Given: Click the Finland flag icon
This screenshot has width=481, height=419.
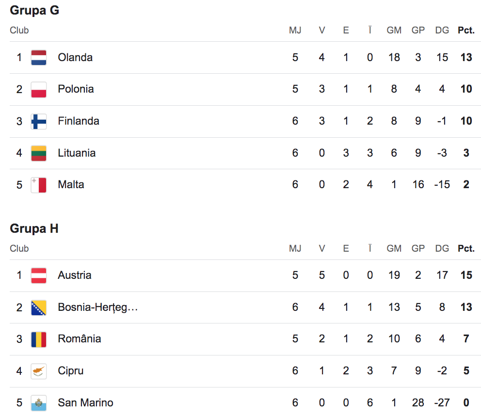Looking at the screenshot, I should 39,121.
